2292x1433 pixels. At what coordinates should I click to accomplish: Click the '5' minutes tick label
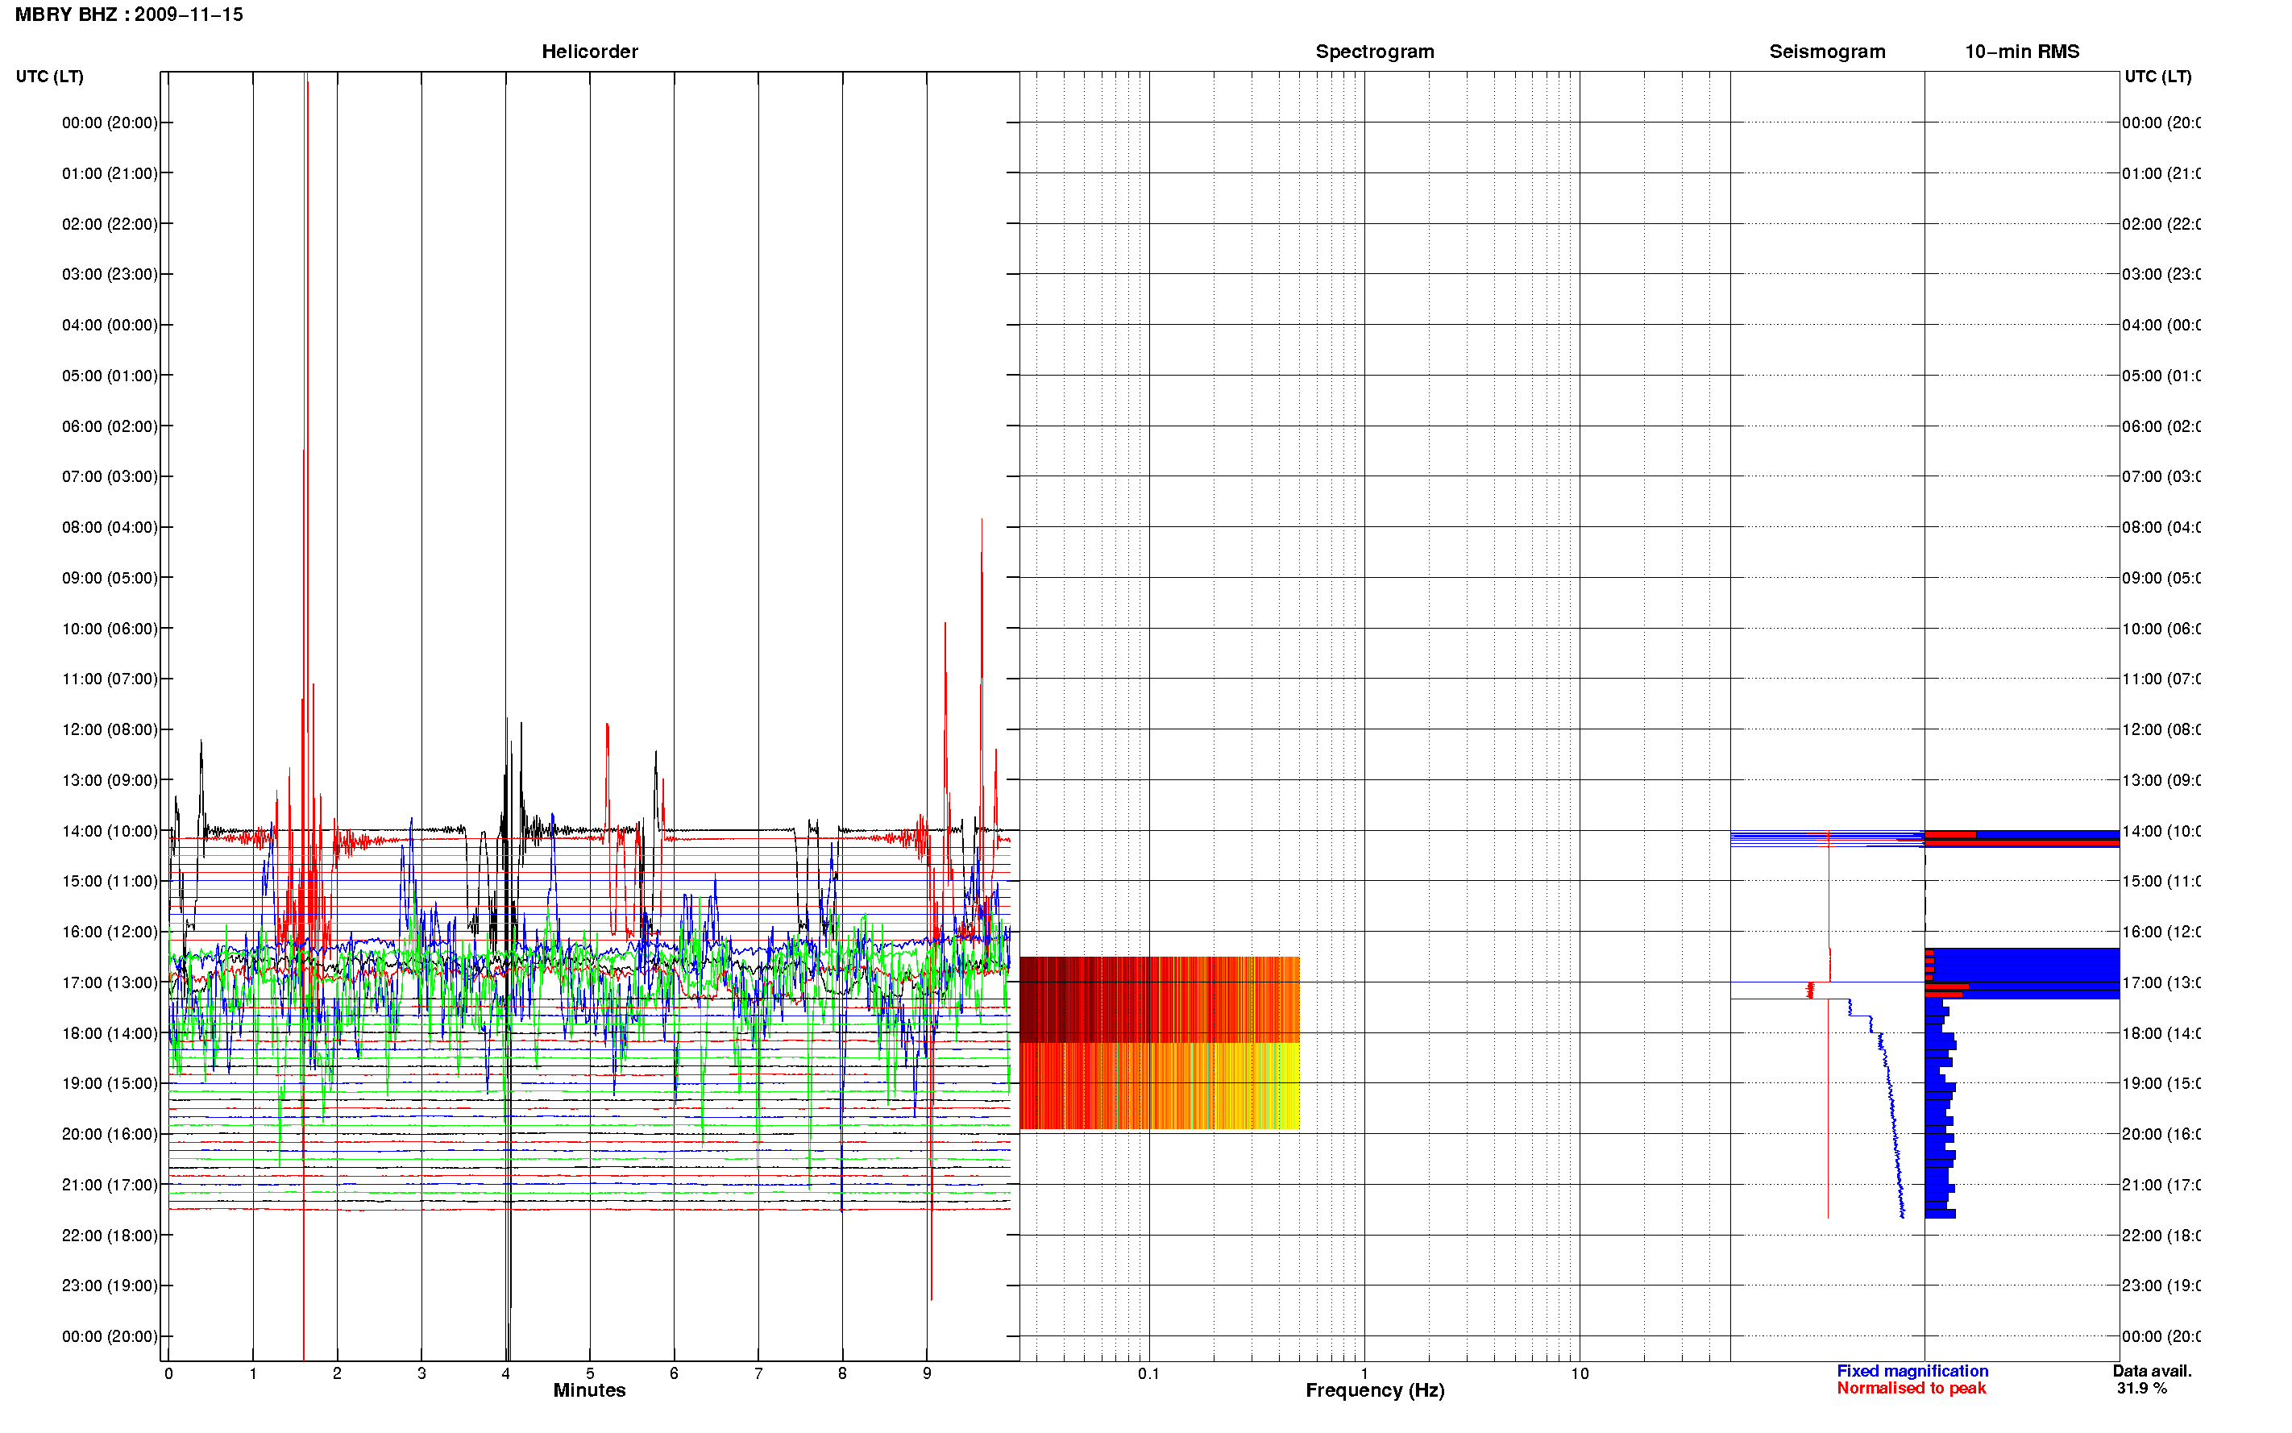(589, 1373)
